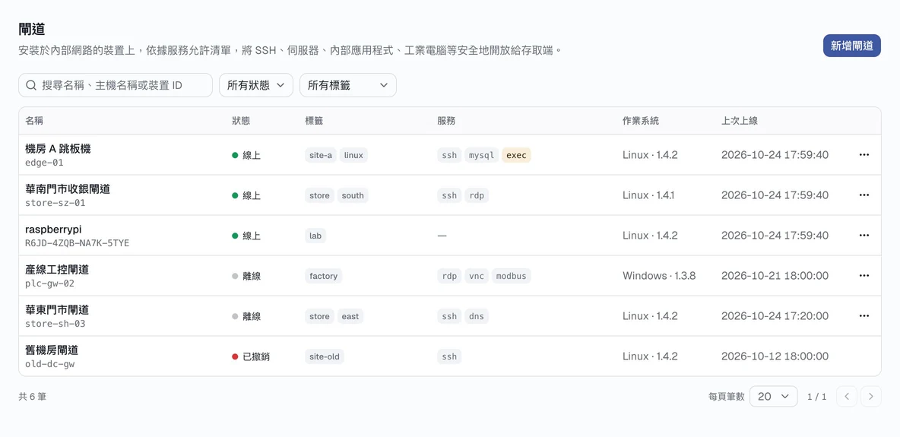Click the 服務 column header
900x437 pixels.
click(446, 121)
